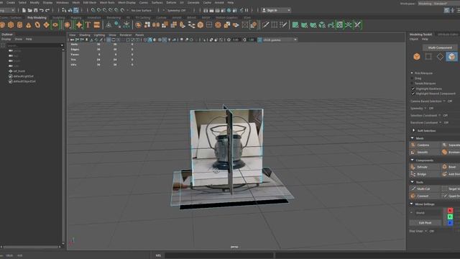The height and width of the screenshot is (259, 460).
Task: Click the Outliner search field
Action: [x=34, y=45]
